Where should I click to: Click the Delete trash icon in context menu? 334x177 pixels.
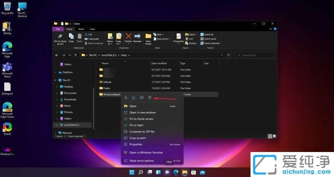coord(149,97)
